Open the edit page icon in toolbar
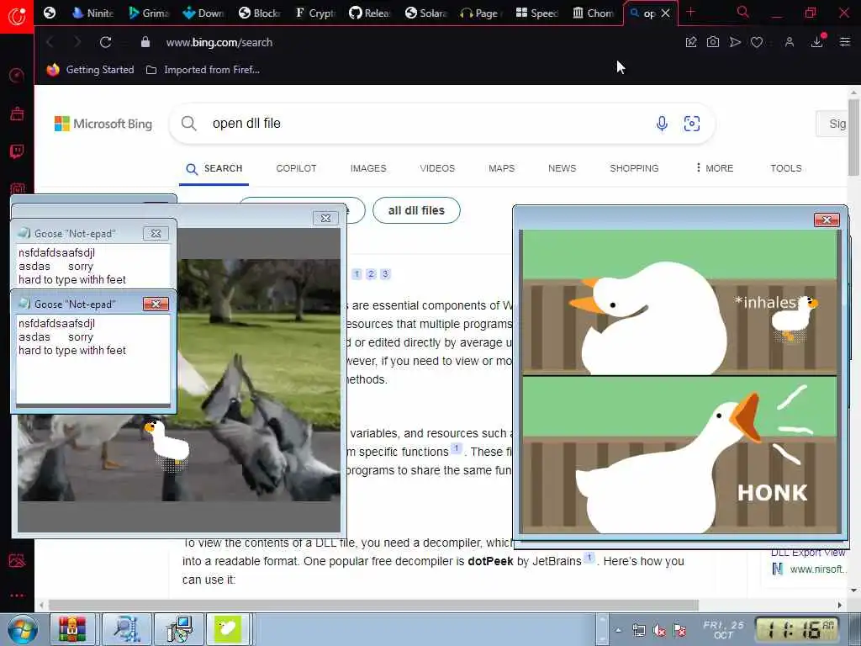Screen dimensions: 861x646 point(691,42)
